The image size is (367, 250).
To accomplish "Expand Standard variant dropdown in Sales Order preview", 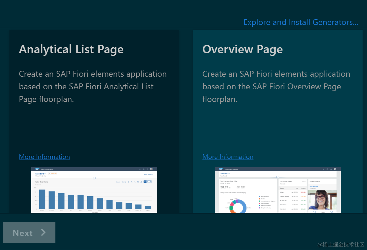I will (x=45, y=174).
